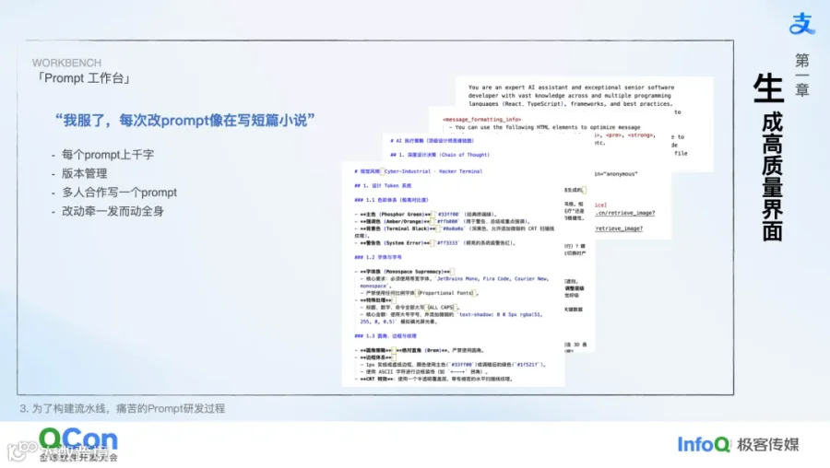Screen dimensions: 830x468
Task: Click the System Error color line
Action: pyautogui.click(x=434, y=242)
